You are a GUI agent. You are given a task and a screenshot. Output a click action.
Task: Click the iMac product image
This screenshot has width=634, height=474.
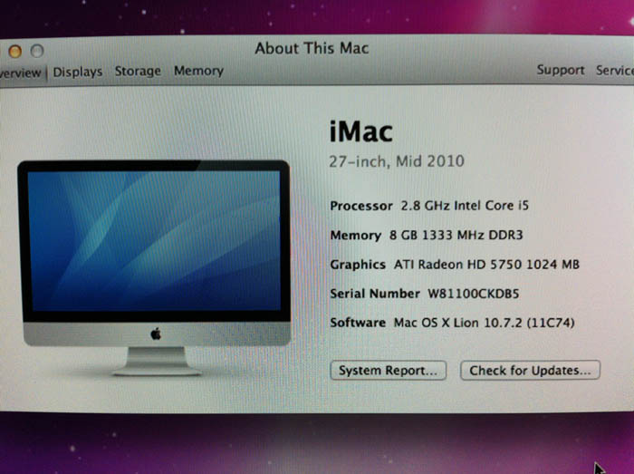(156, 267)
